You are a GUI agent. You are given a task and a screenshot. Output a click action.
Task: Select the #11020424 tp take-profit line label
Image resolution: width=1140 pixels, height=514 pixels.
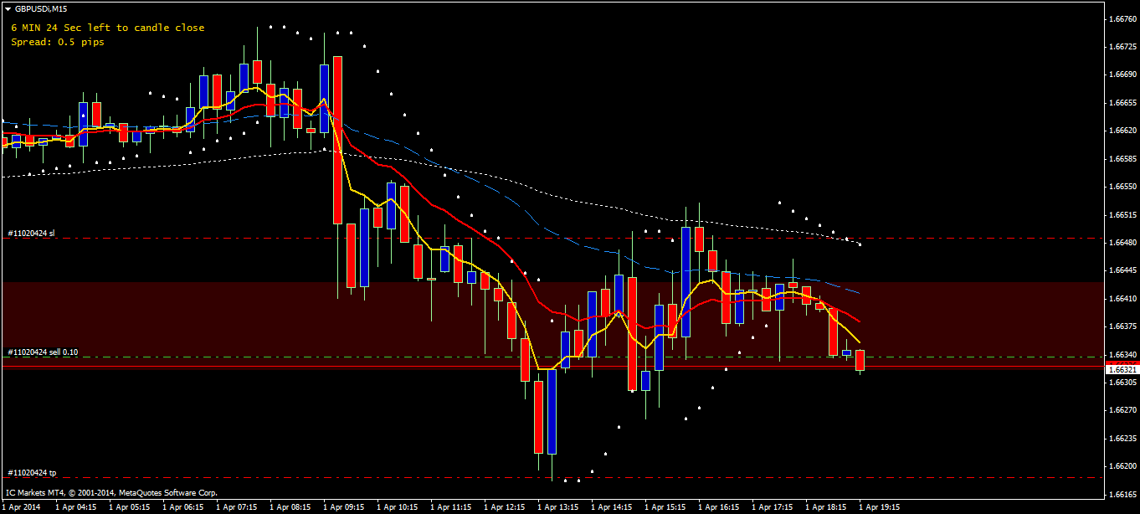click(31, 473)
